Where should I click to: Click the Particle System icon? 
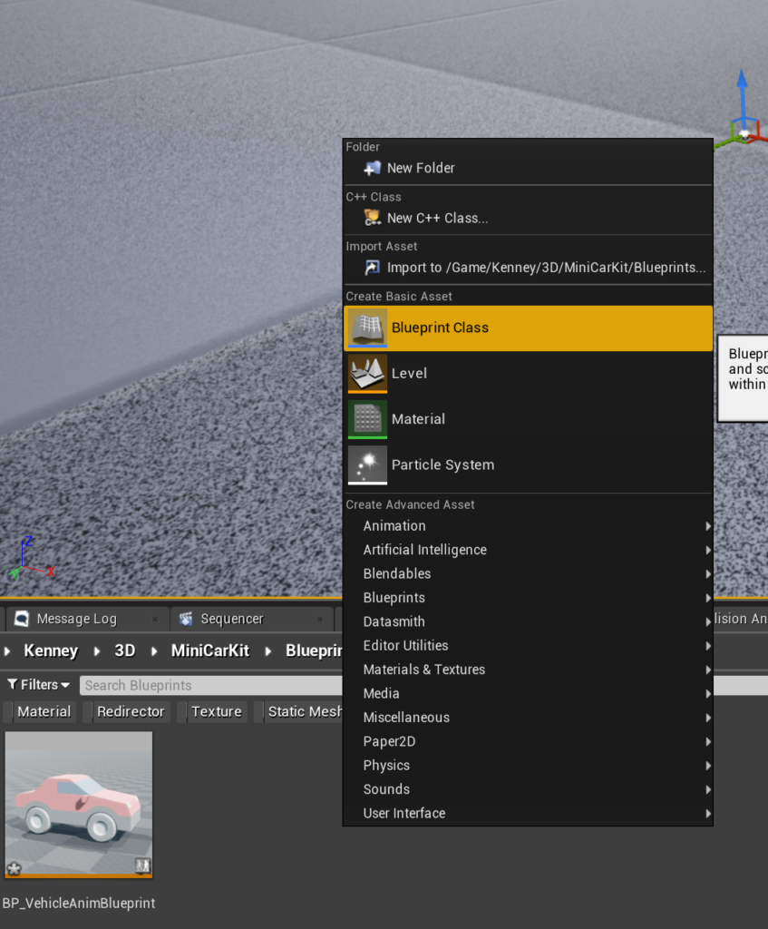point(367,464)
